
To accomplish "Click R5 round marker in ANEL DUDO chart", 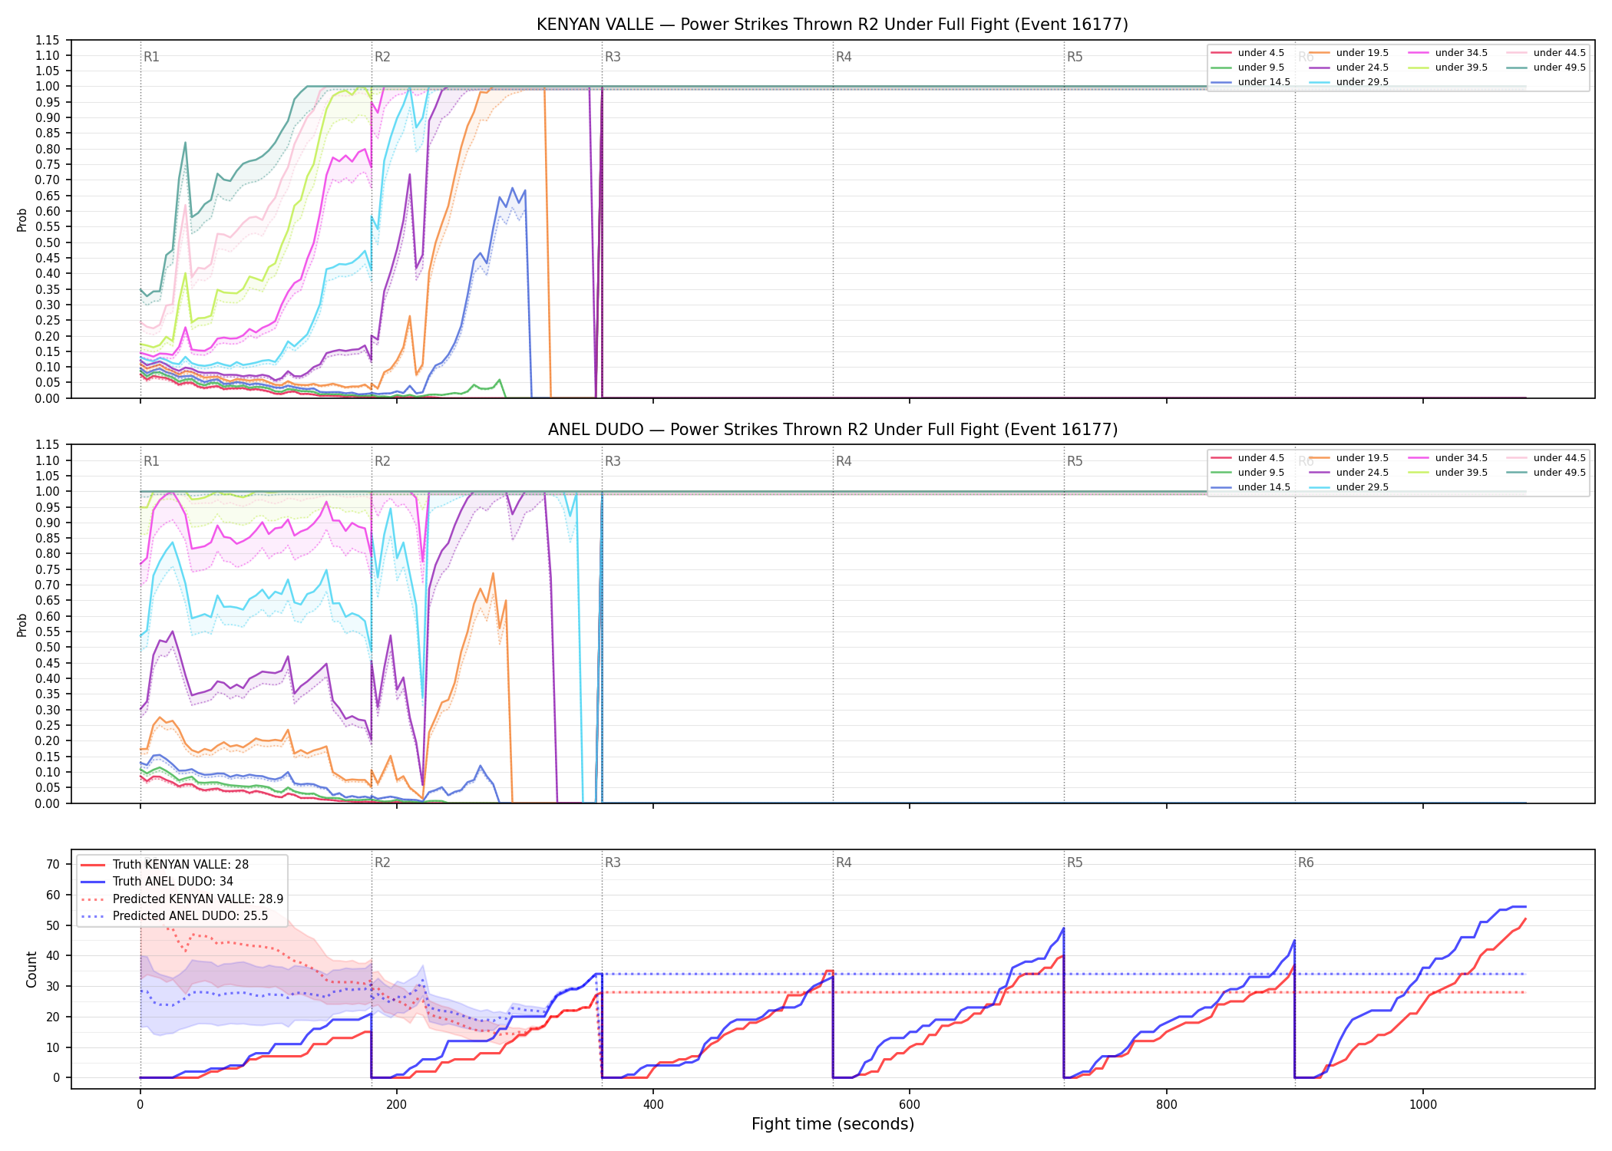I will coord(1075,461).
